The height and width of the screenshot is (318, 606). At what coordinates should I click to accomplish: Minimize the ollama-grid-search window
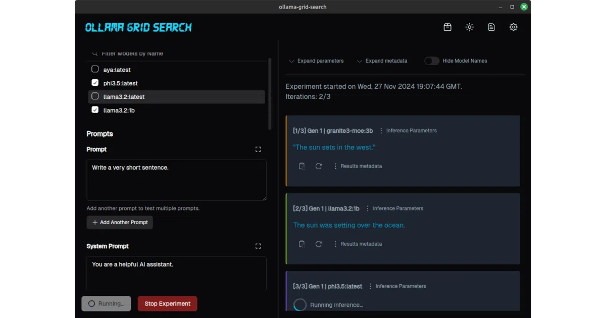point(500,7)
